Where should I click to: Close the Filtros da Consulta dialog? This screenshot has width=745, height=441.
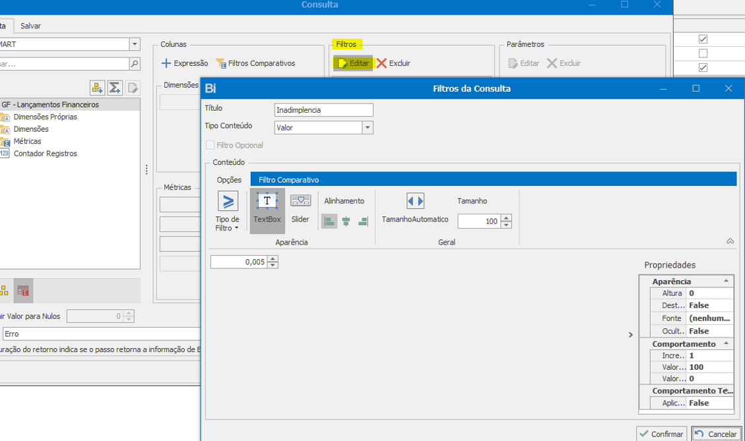729,88
